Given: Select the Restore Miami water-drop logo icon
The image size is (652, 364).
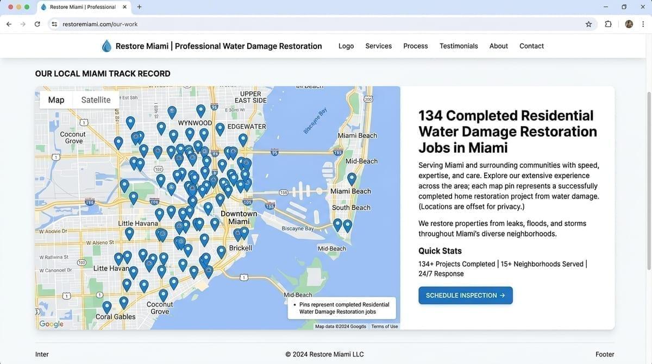Looking at the screenshot, I should coord(106,46).
